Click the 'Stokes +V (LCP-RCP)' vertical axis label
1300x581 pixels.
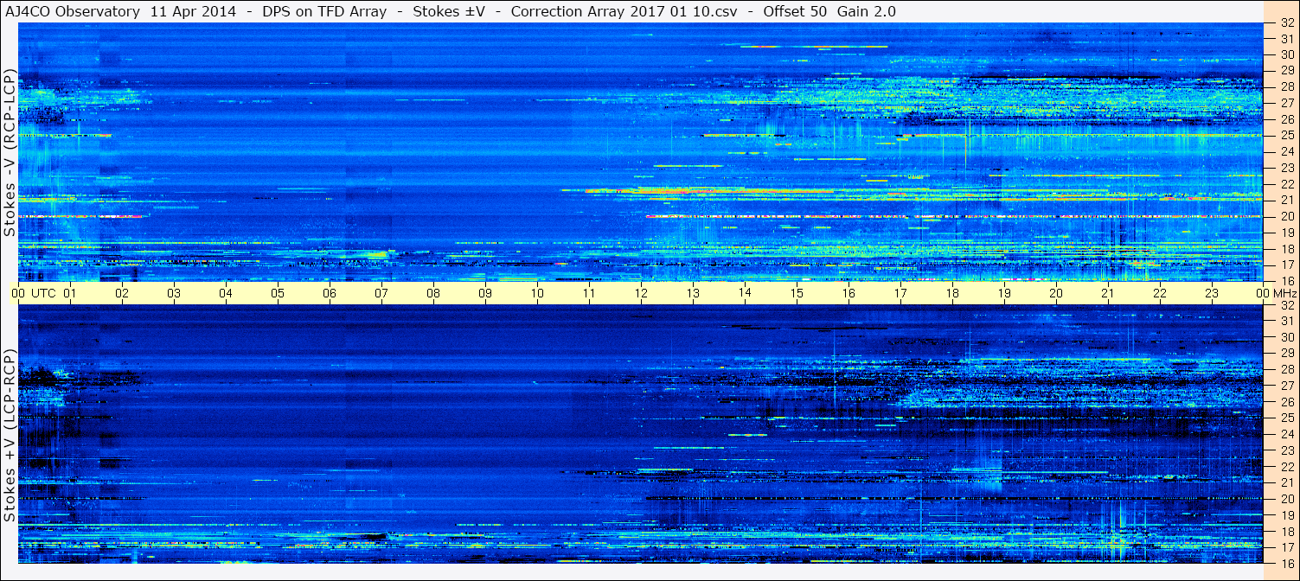tap(10, 437)
